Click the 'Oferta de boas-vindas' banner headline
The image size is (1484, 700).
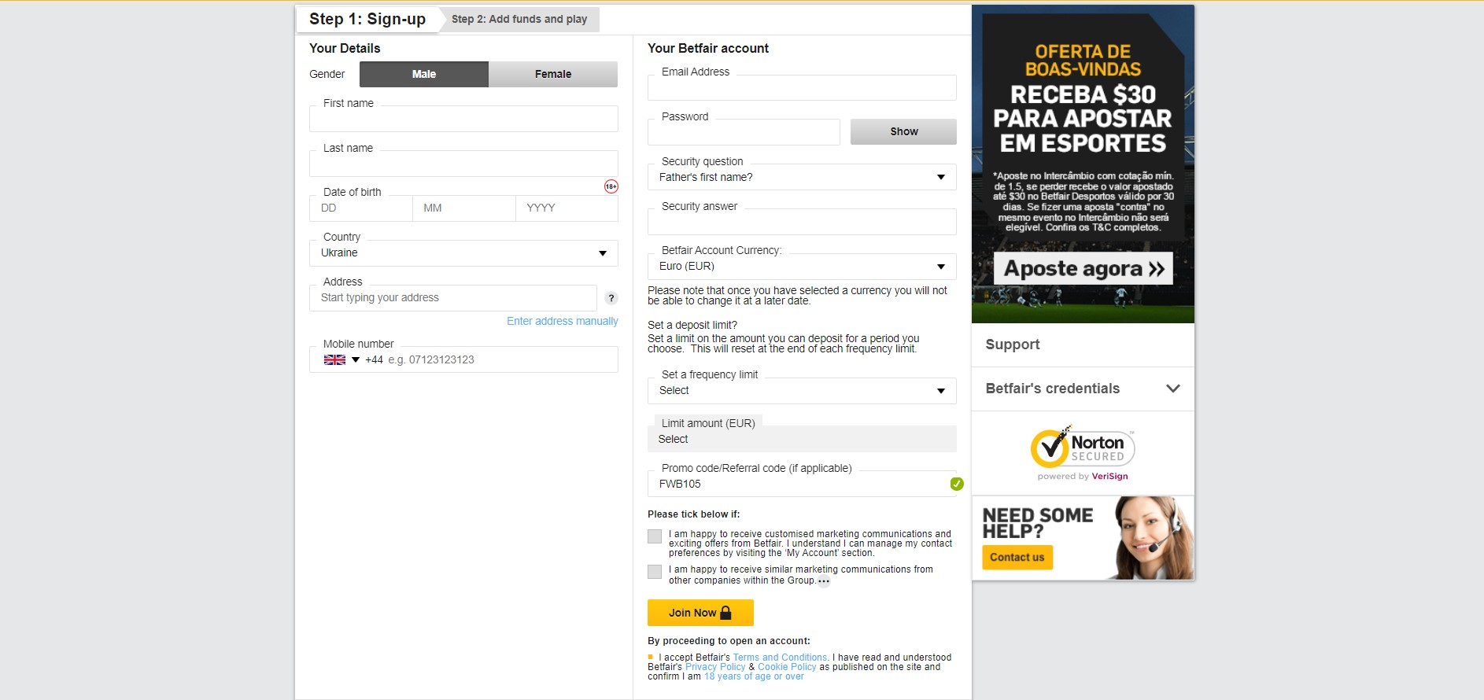tap(1083, 61)
